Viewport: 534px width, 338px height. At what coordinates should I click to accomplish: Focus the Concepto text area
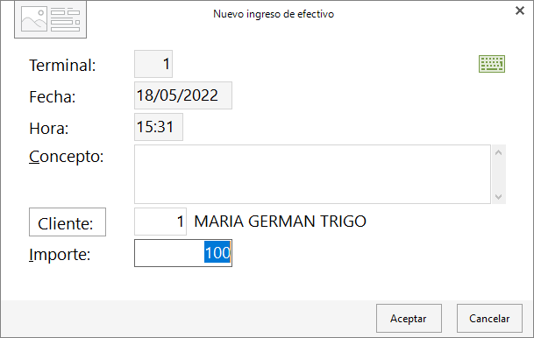312,174
